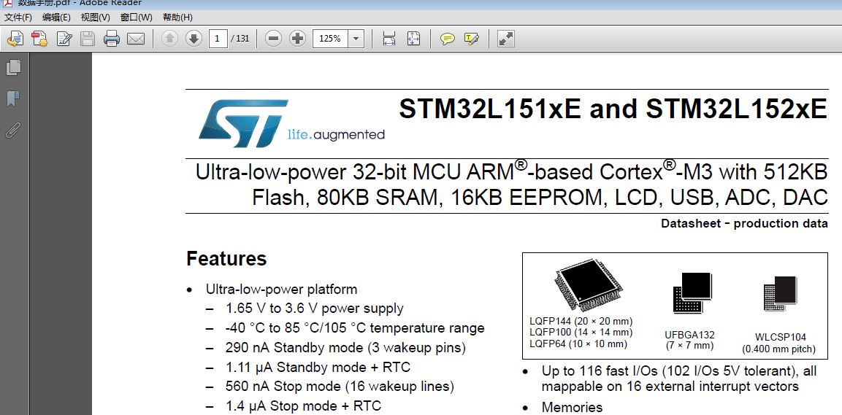The image size is (842, 415).
Task: Click '560 nA Stop mode (16 wakeup lines)' line
Action: [340, 387]
